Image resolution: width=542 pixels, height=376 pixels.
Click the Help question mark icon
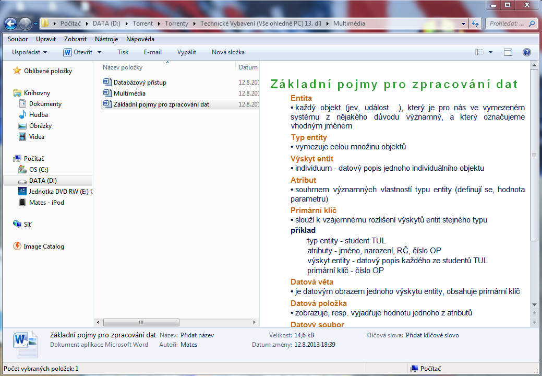tap(526, 52)
